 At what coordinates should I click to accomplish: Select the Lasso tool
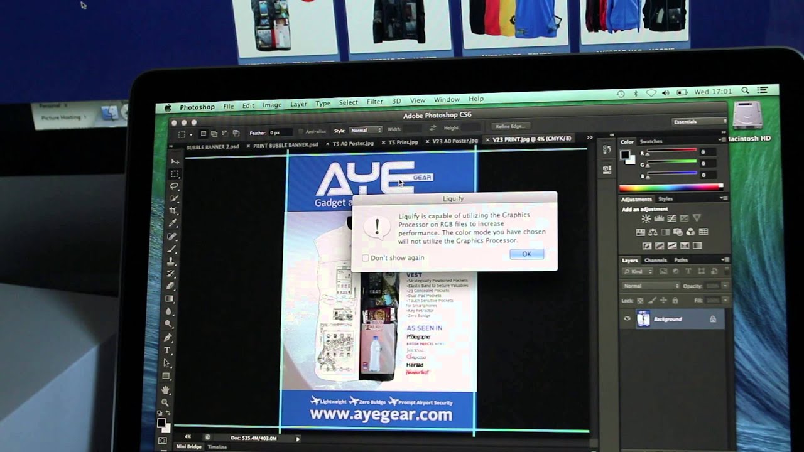pyautogui.click(x=174, y=186)
